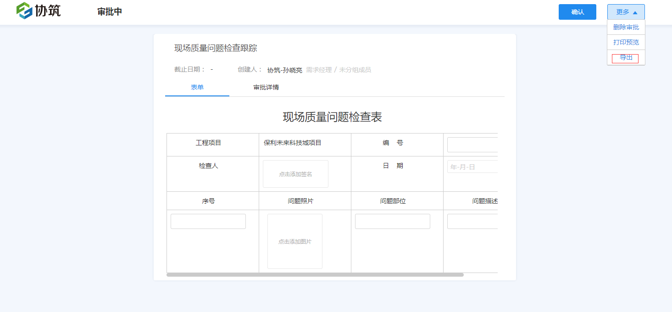Screen dimensions: 672x312
Task: Select the 表单 tab
Action: coord(197,87)
